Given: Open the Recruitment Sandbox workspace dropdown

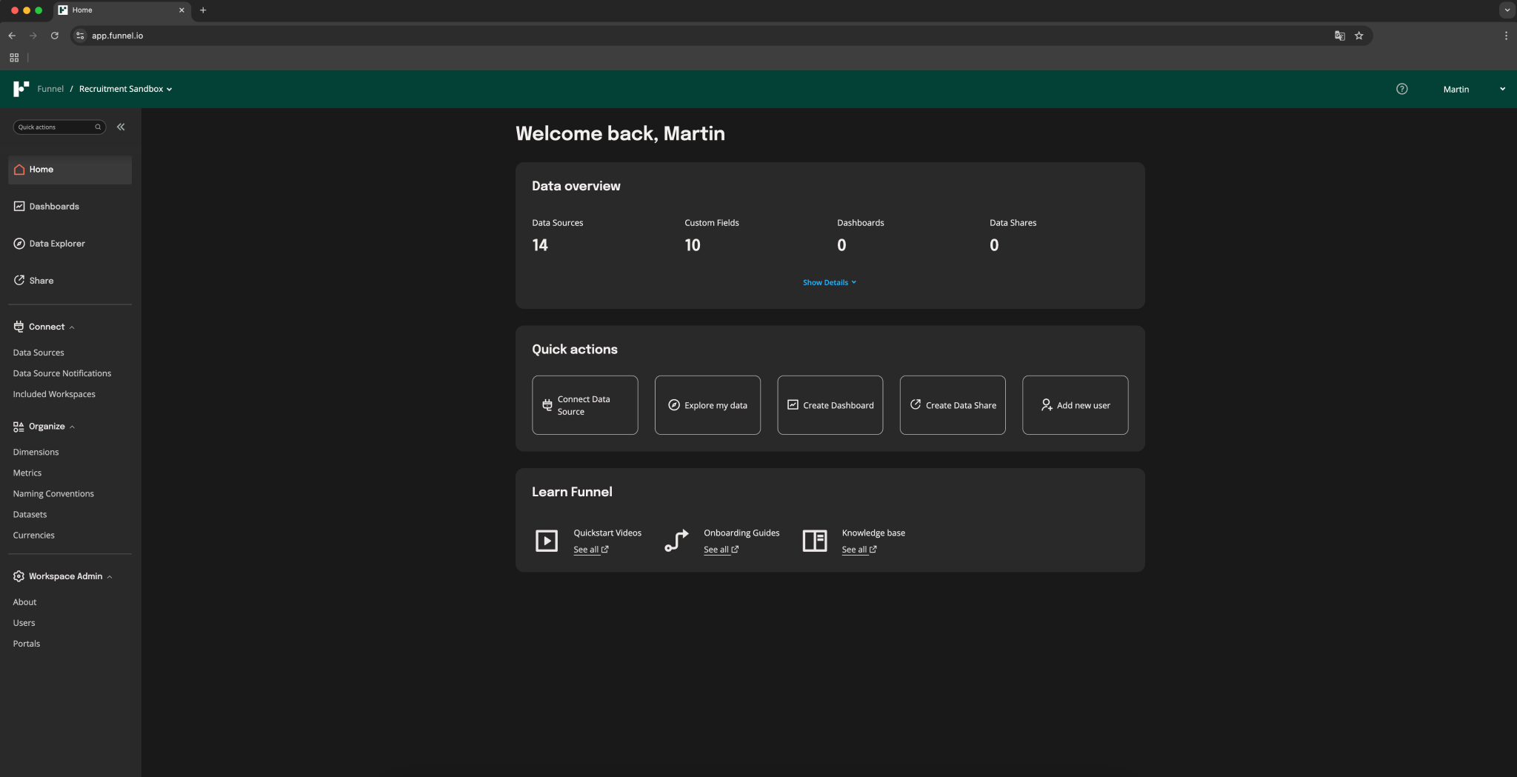Looking at the screenshot, I should coord(125,89).
